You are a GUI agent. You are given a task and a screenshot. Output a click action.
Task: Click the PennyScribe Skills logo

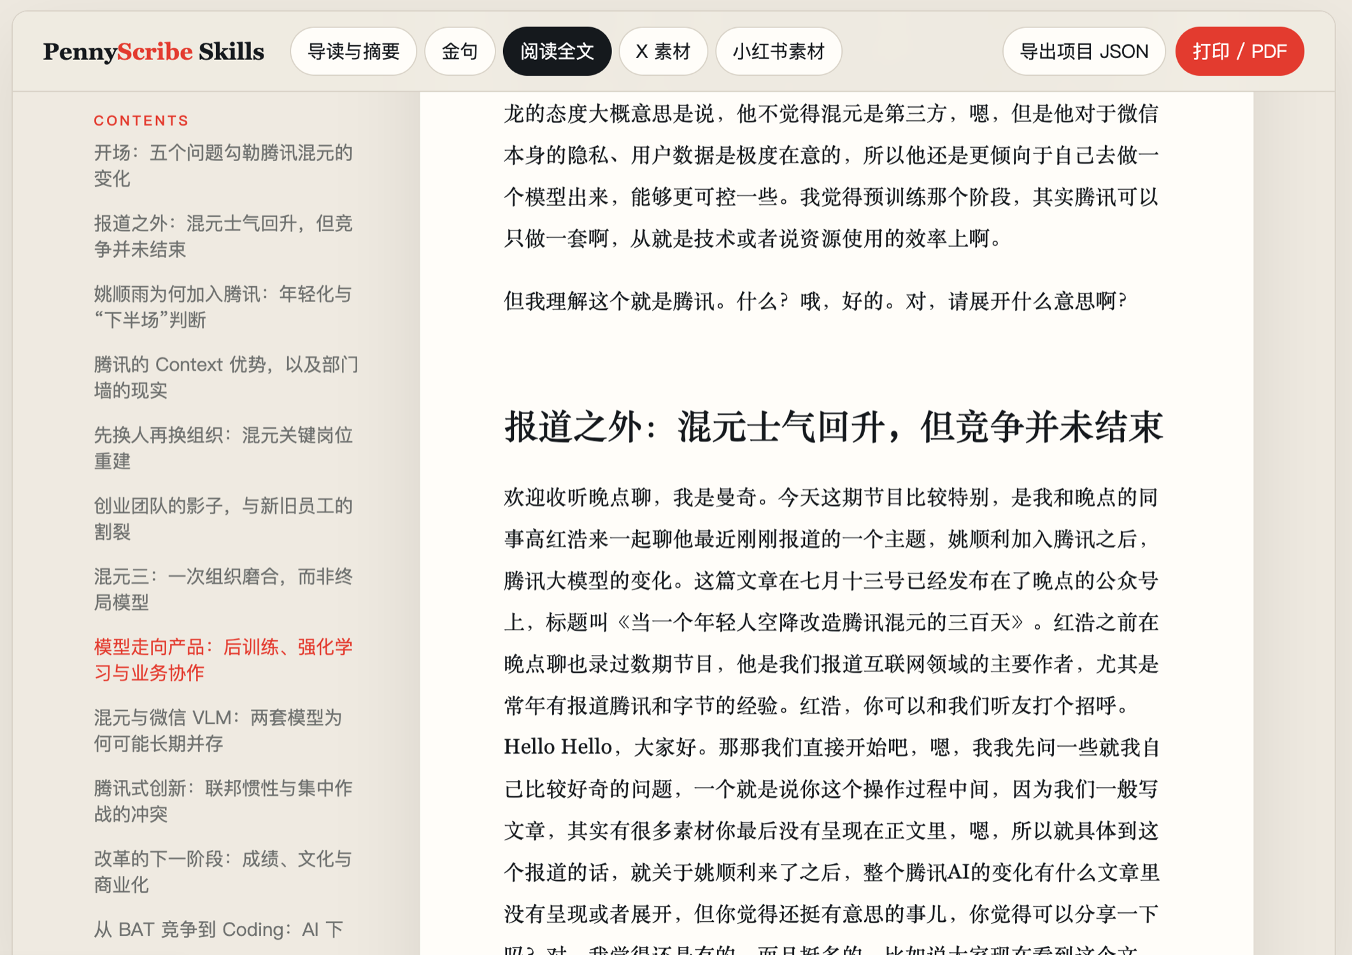click(153, 52)
